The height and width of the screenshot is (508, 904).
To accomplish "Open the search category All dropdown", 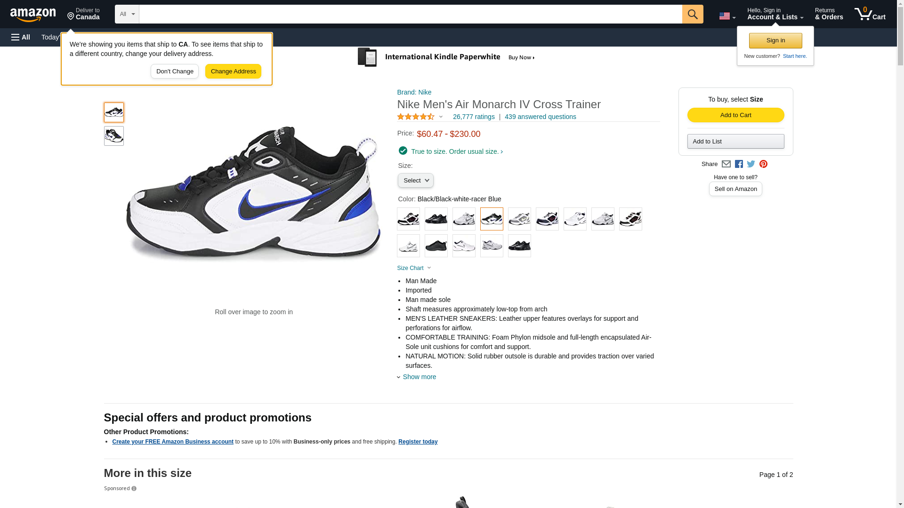I will 127,14.
